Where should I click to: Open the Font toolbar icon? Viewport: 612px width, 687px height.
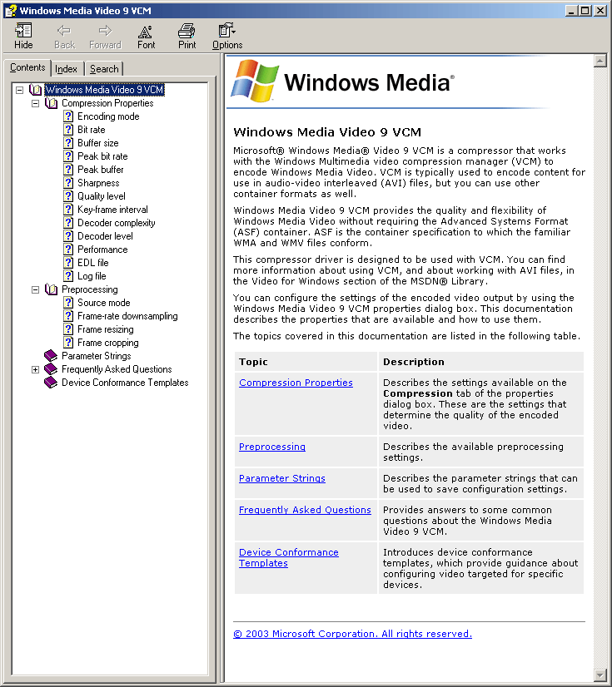(146, 32)
